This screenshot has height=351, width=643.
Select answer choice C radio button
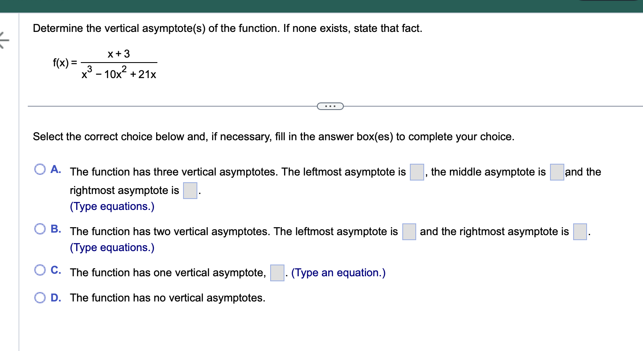tap(40, 270)
